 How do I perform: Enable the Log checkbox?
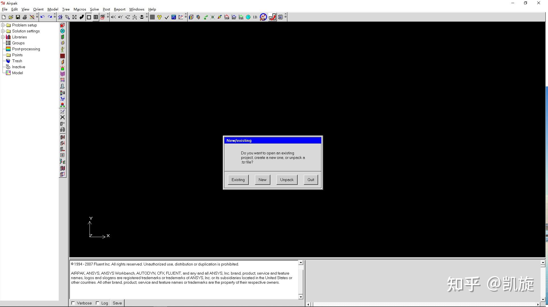(x=97, y=303)
